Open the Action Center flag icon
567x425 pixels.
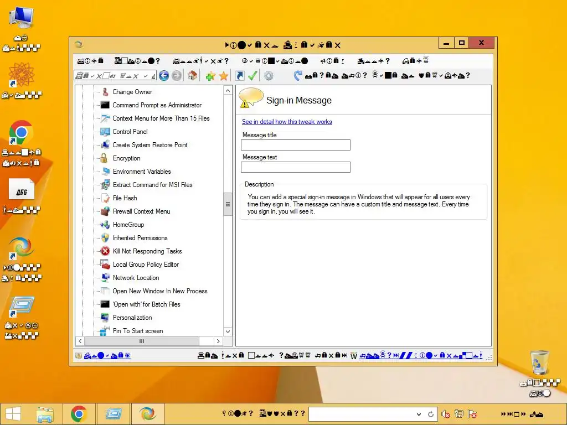[472, 414]
